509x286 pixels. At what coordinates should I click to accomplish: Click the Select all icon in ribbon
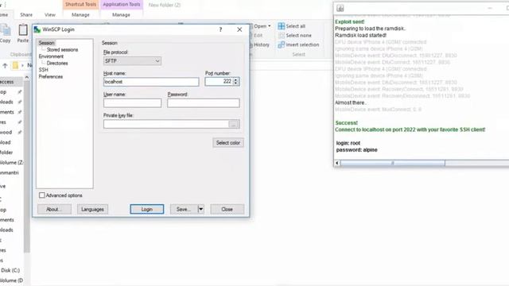point(281,26)
